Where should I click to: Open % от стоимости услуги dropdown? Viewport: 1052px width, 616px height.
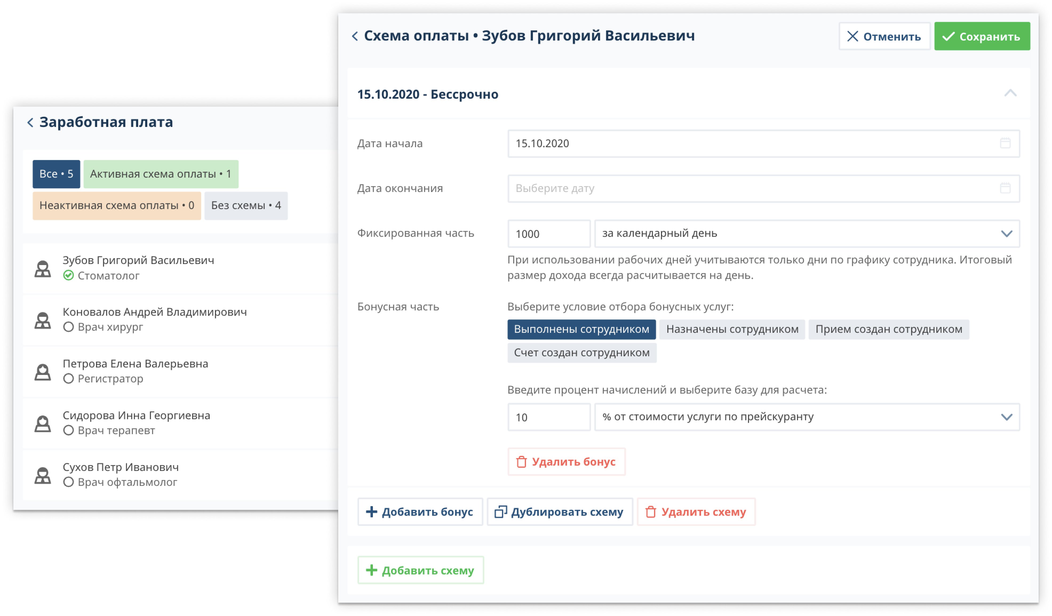(x=807, y=417)
